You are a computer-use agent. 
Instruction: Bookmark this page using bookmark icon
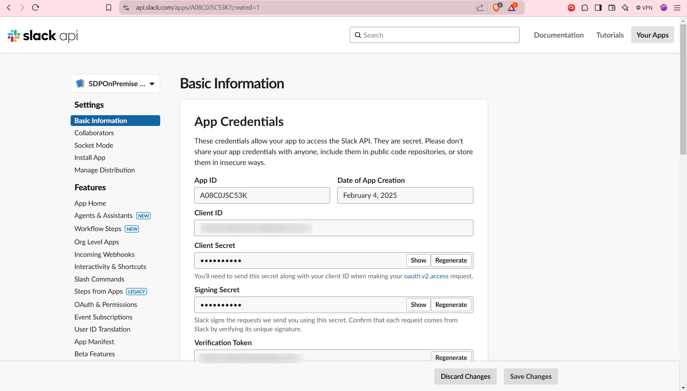109,8
